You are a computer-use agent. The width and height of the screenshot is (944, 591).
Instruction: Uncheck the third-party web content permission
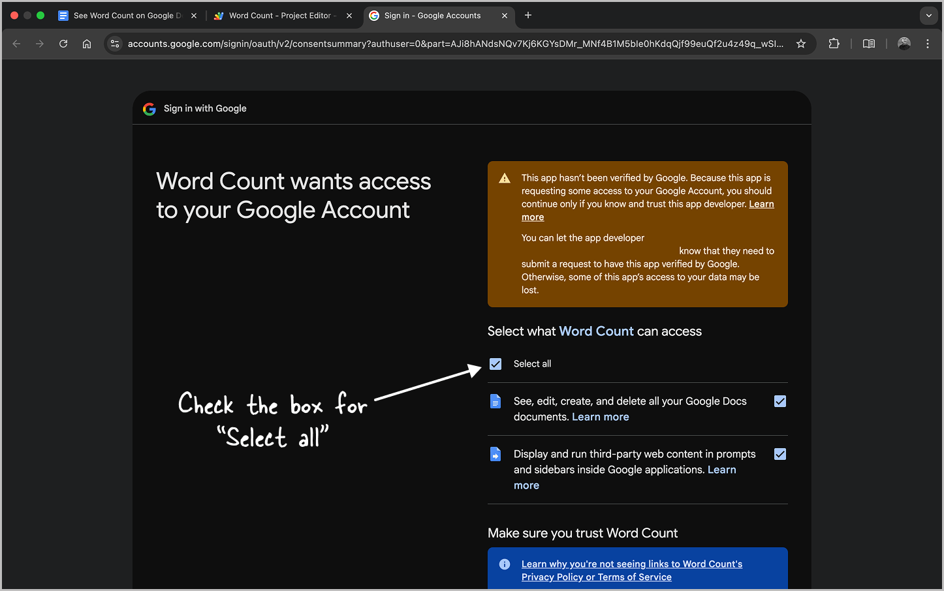pyautogui.click(x=779, y=454)
